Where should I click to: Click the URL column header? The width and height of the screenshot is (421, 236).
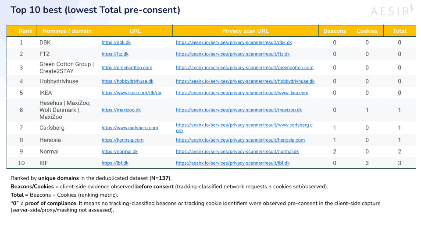(136, 31)
